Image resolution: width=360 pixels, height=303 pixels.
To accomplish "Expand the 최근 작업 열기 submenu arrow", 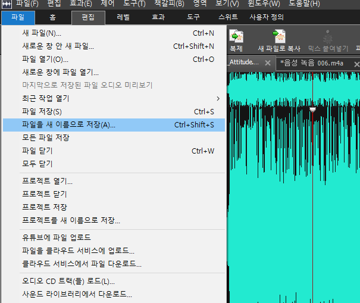I will [218, 99].
